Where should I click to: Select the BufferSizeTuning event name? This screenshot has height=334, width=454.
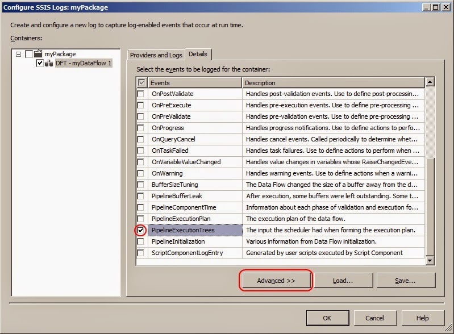click(x=174, y=185)
